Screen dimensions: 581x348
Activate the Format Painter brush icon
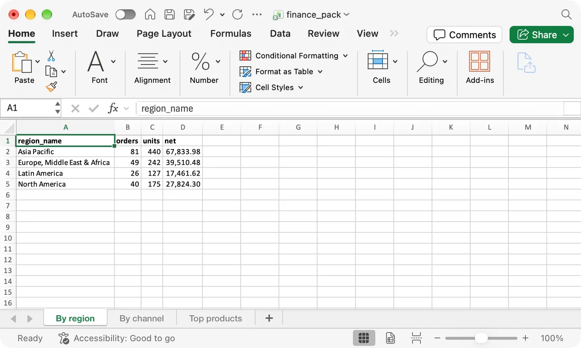click(x=51, y=87)
